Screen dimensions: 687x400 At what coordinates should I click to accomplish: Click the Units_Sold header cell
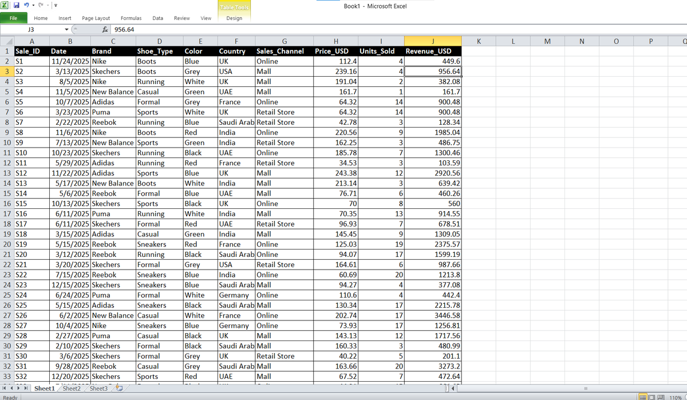click(x=382, y=51)
